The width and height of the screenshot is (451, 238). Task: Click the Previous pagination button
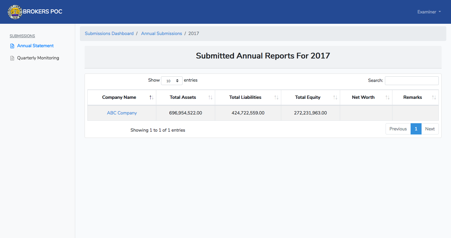[398, 129]
